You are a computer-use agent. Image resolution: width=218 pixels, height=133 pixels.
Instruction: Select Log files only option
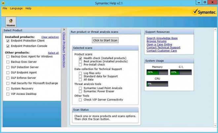[x=80, y=73]
